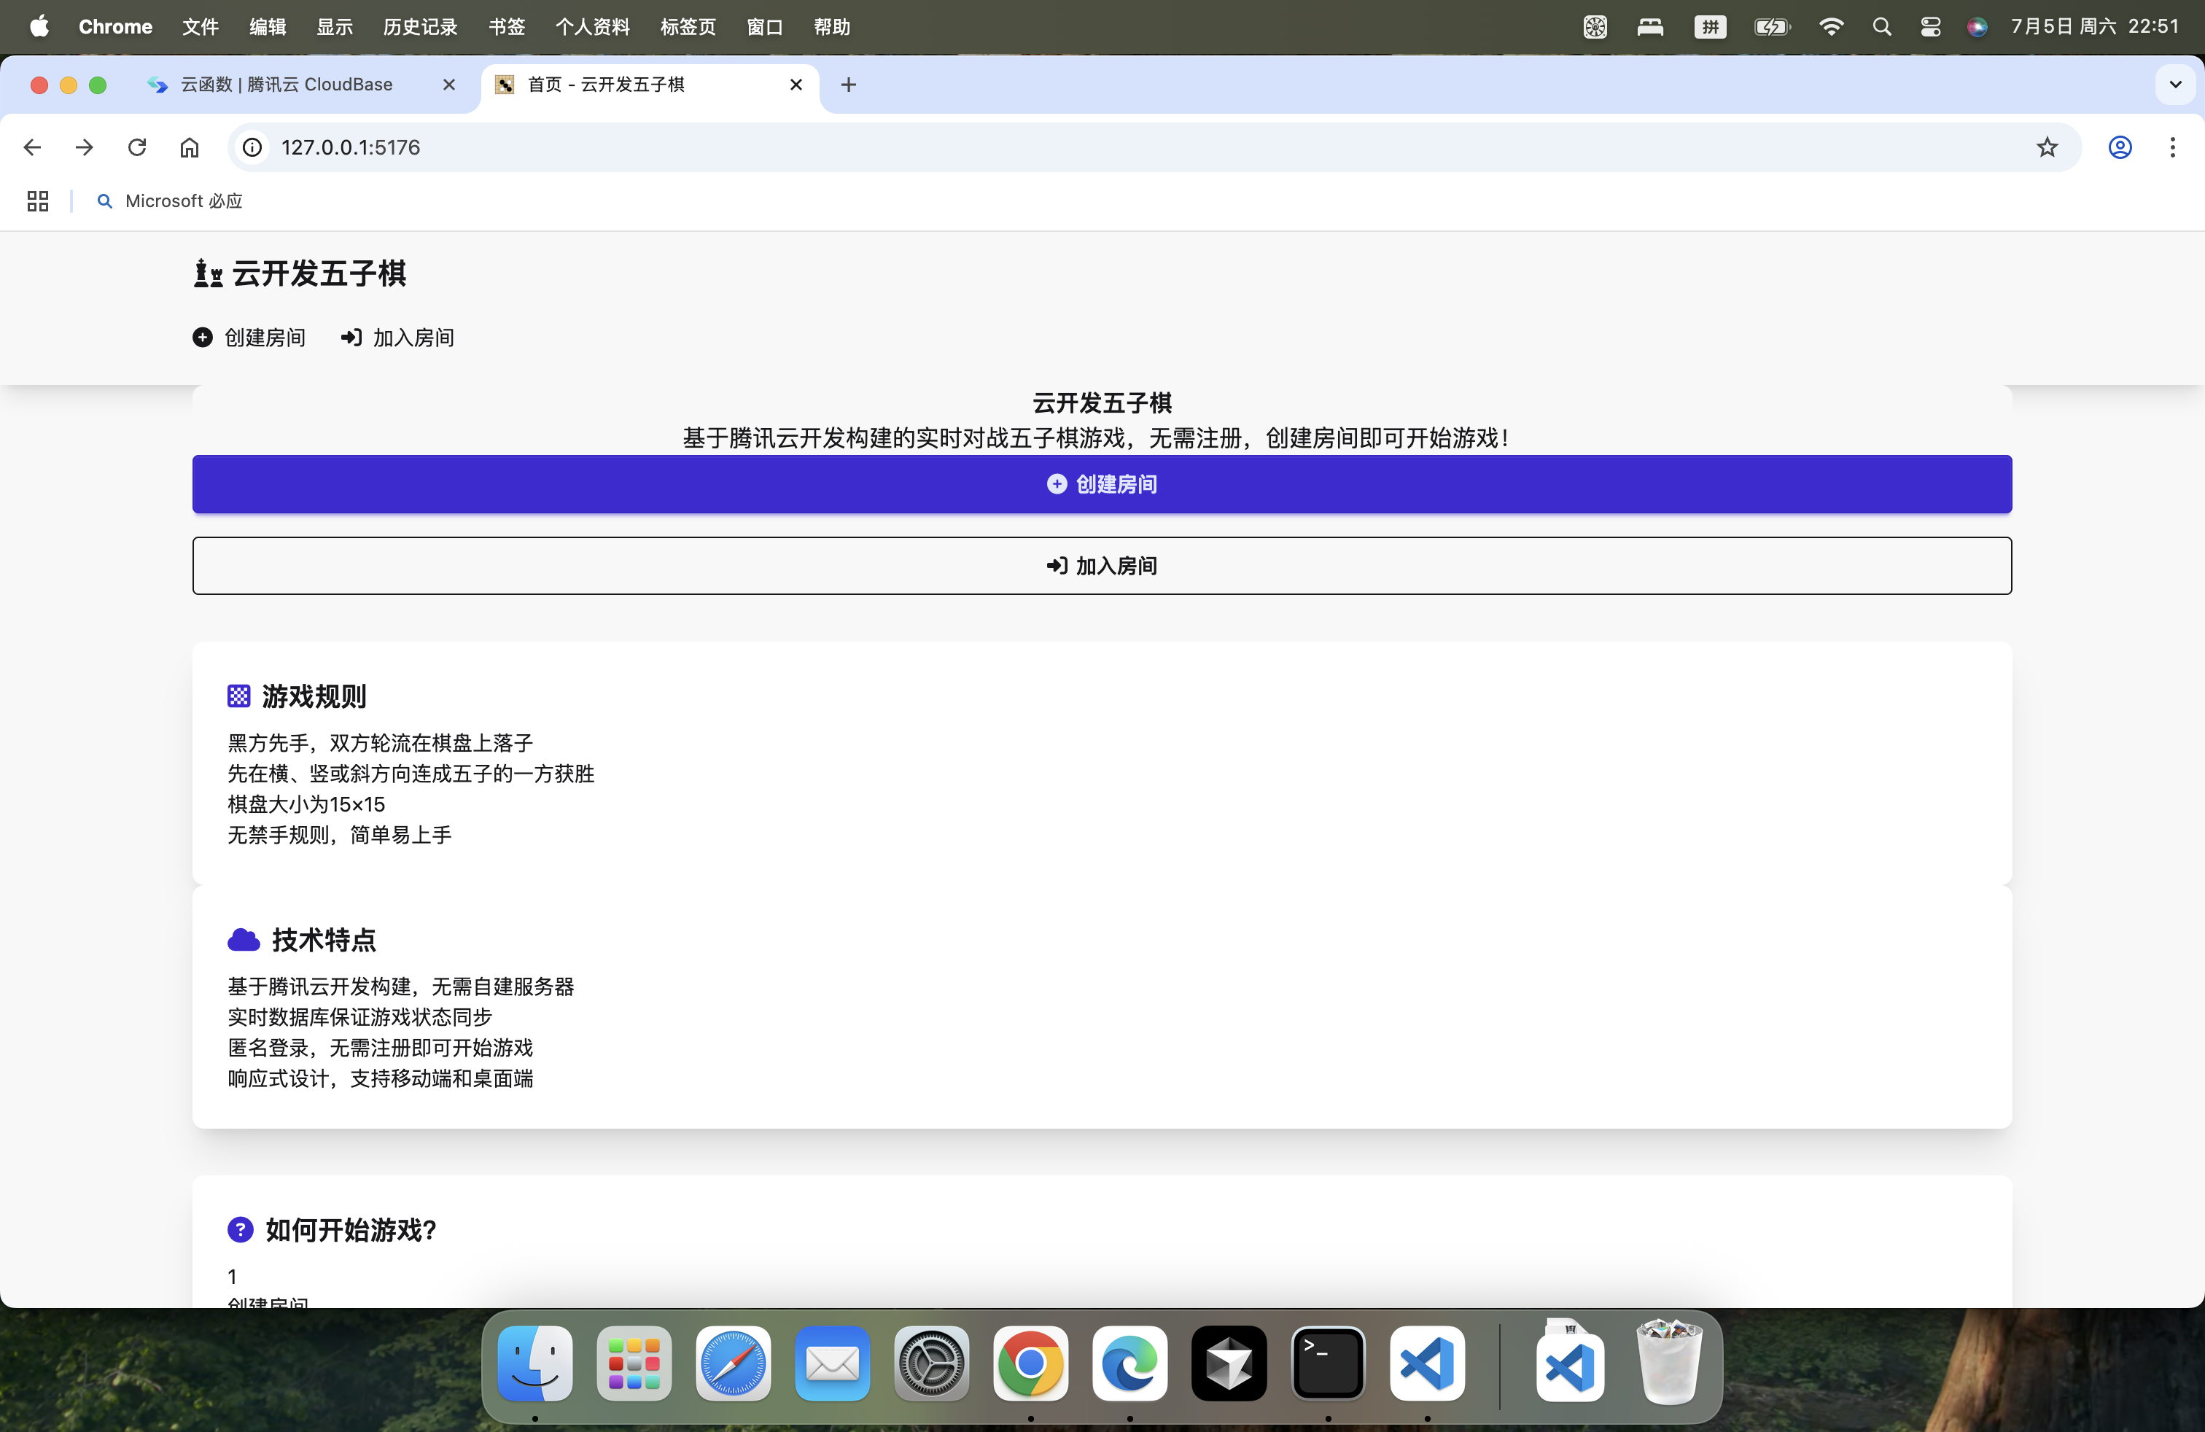Open Control Center in menu bar
The image size is (2205, 1432).
click(1931, 27)
